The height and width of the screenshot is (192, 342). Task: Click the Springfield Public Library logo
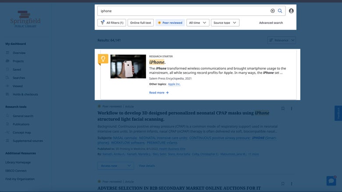[x=25, y=19]
